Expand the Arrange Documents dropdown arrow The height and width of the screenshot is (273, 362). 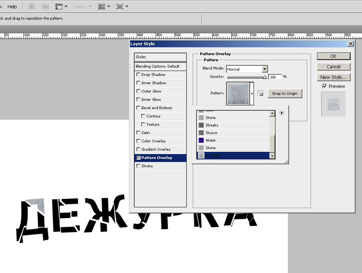(x=108, y=7)
